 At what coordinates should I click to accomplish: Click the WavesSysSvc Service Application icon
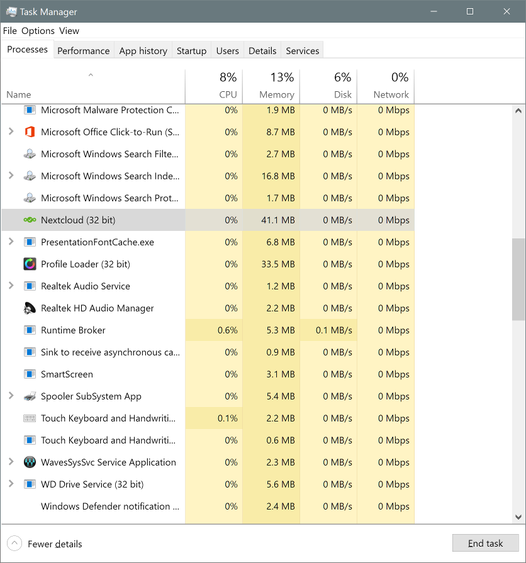click(x=30, y=462)
